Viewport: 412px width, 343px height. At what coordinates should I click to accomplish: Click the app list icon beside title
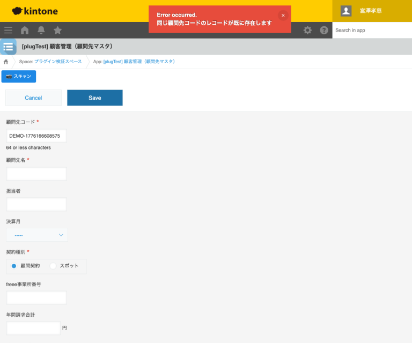pos(8,47)
